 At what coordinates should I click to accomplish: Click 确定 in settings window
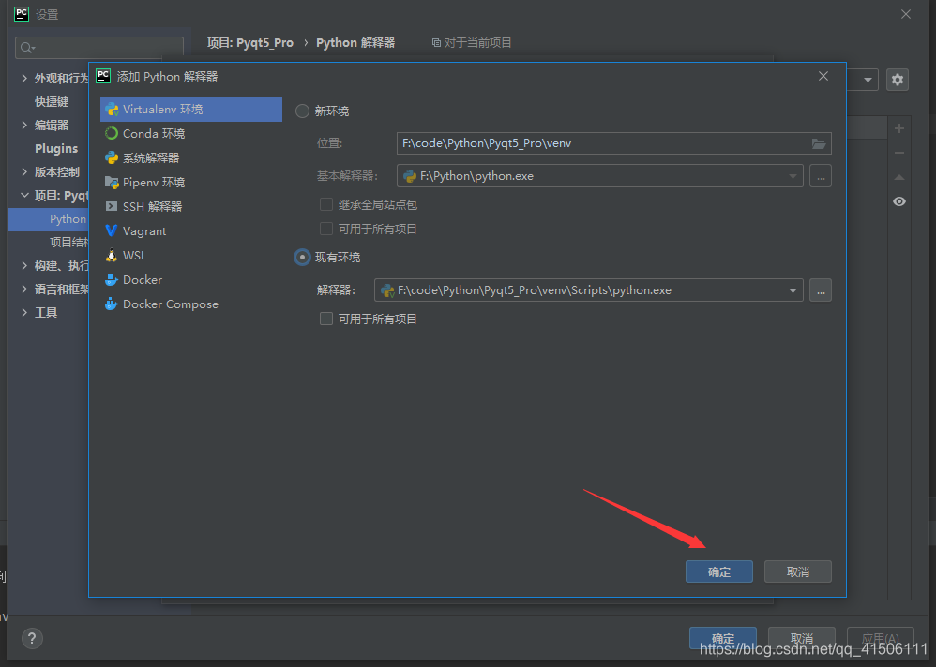click(723, 638)
